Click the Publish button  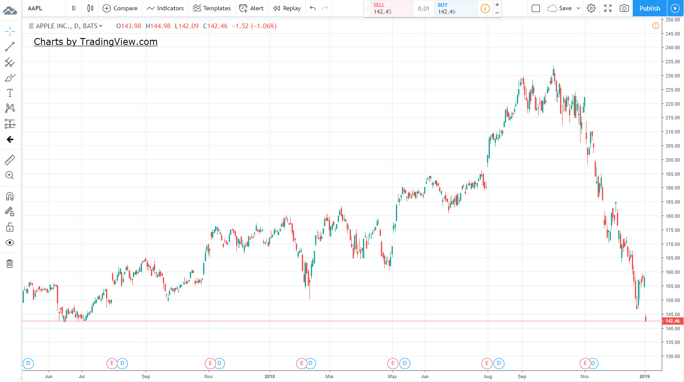coord(650,8)
